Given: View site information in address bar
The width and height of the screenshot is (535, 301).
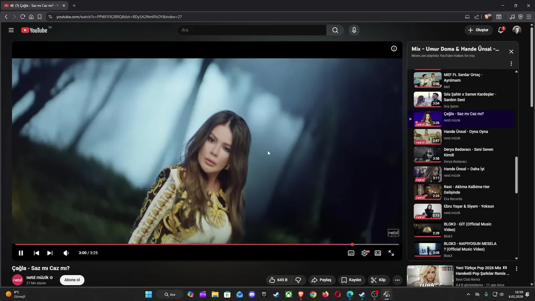Looking at the screenshot, I should 50,17.
